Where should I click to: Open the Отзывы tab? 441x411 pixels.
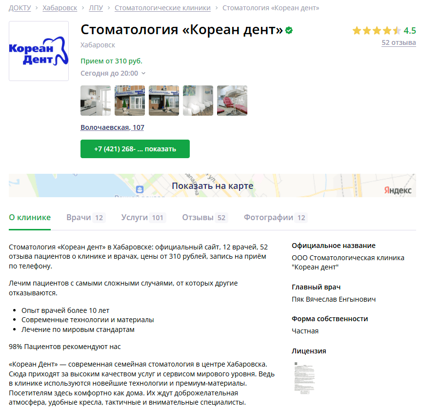tap(204, 218)
